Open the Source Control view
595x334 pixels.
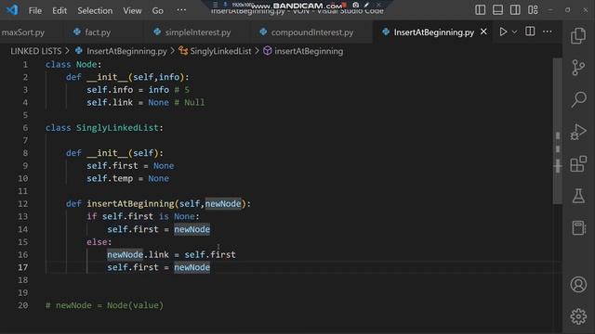[x=578, y=68]
